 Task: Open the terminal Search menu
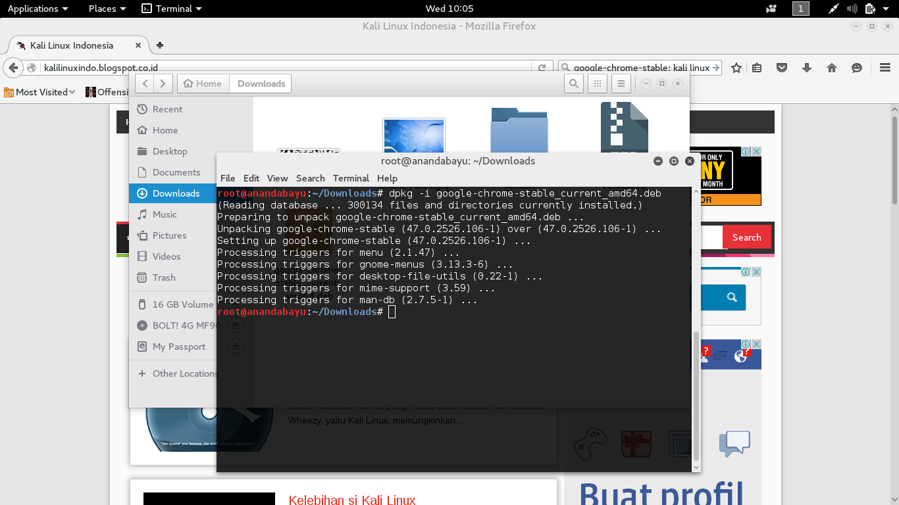tap(310, 178)
